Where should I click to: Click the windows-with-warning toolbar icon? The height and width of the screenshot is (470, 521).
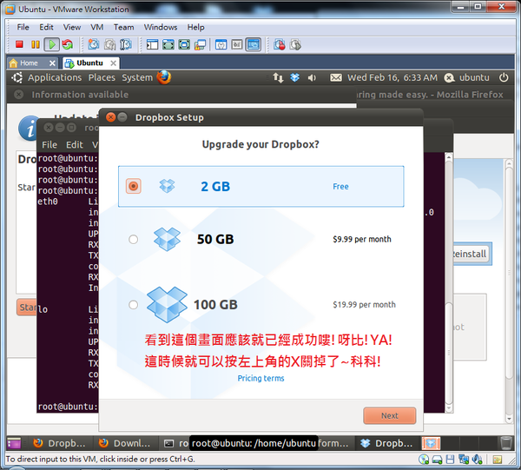point(200,44)
